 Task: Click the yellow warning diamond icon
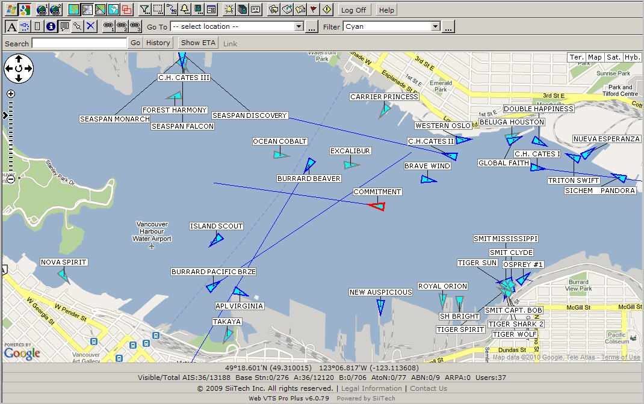tap(327, 10)
